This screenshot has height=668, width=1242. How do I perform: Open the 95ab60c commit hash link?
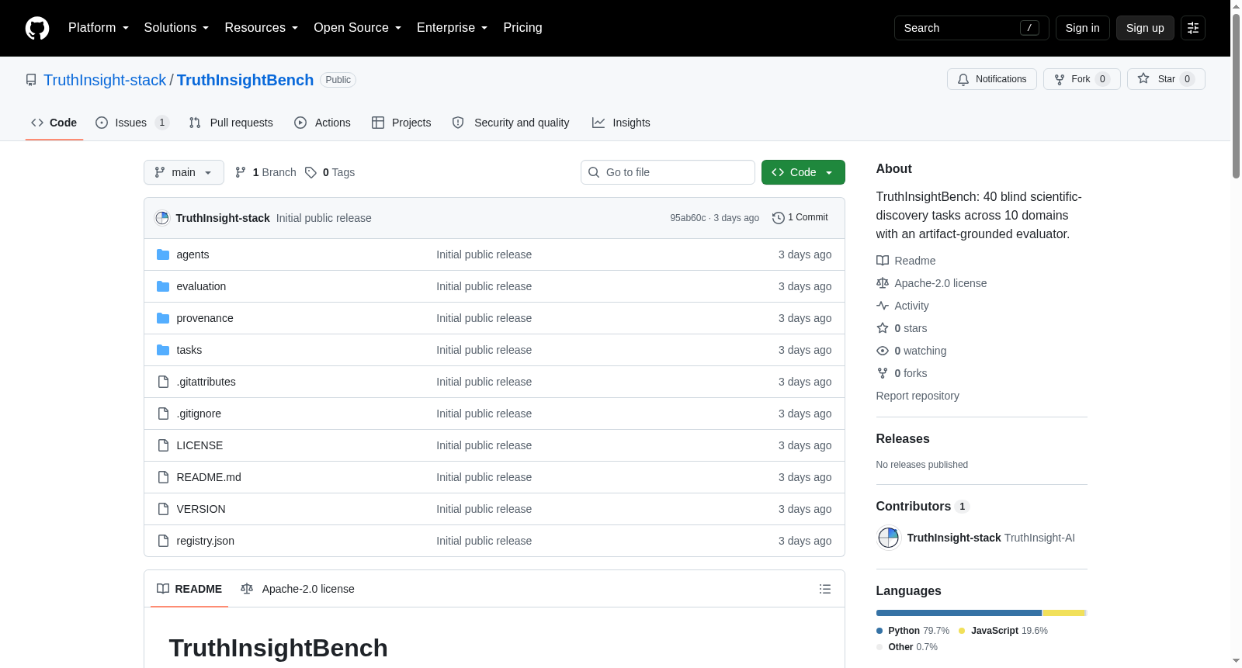pos(688,218)
